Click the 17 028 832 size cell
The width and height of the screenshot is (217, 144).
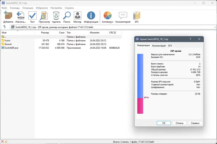pos(44,48)
